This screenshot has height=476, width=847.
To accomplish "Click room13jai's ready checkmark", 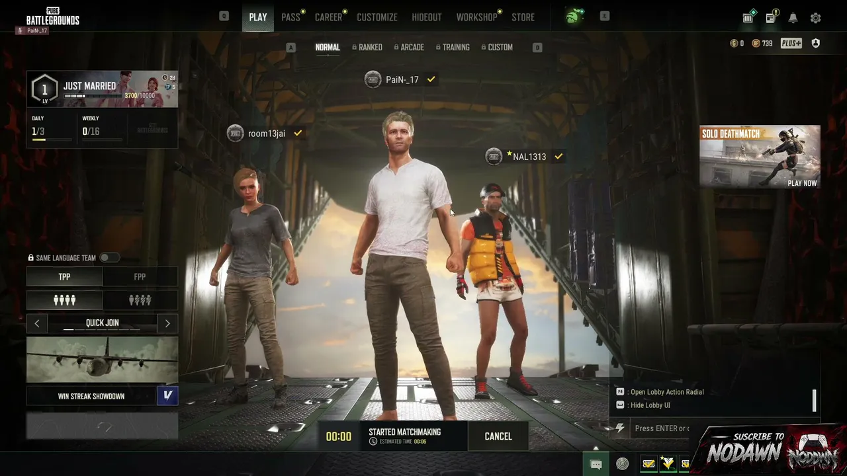I will [298, 134].
